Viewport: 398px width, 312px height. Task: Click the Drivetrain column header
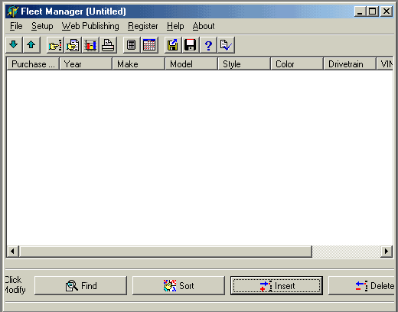350,64
